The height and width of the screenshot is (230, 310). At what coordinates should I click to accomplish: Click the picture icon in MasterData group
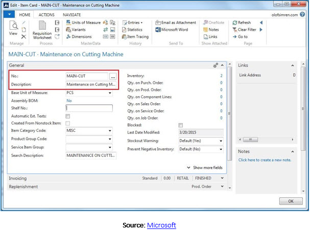[112, 30]
